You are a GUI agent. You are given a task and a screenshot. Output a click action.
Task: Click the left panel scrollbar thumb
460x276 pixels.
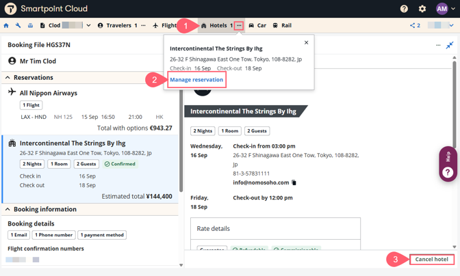point(181,141)
